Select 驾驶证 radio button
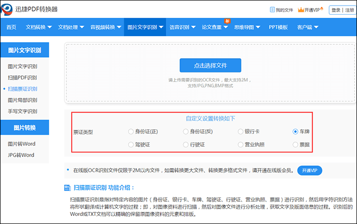This screenshot has height=224, width=357. pos(131,145)
